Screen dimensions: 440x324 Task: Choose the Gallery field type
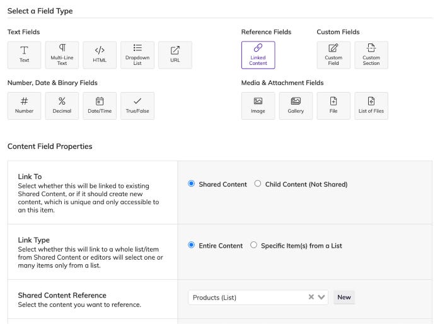pos(296,106)
